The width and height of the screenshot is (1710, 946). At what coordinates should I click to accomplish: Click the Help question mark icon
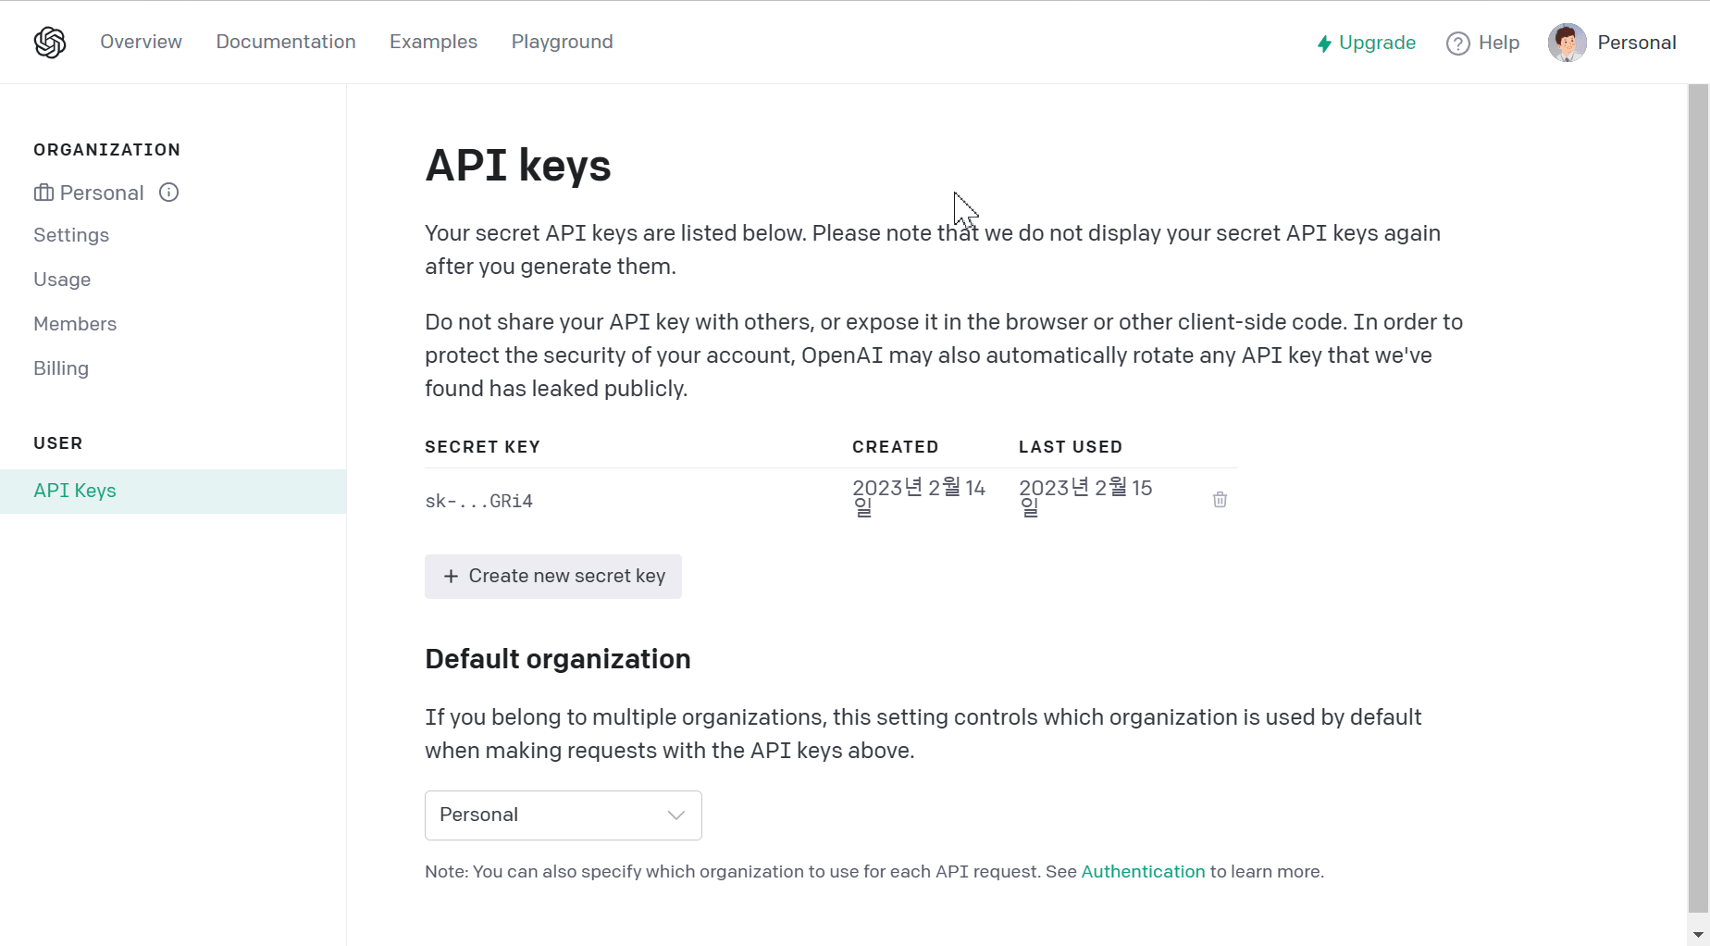pos(1457,44)
